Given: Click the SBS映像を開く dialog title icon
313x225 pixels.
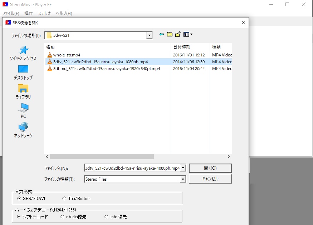Looking at the screenshot, I should point(8,22).
